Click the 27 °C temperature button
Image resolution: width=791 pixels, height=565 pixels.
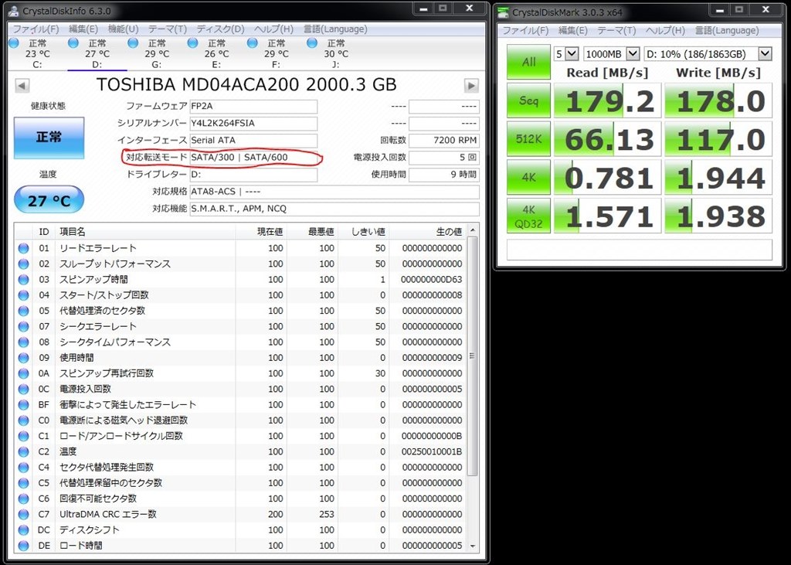tap(49, 200)
